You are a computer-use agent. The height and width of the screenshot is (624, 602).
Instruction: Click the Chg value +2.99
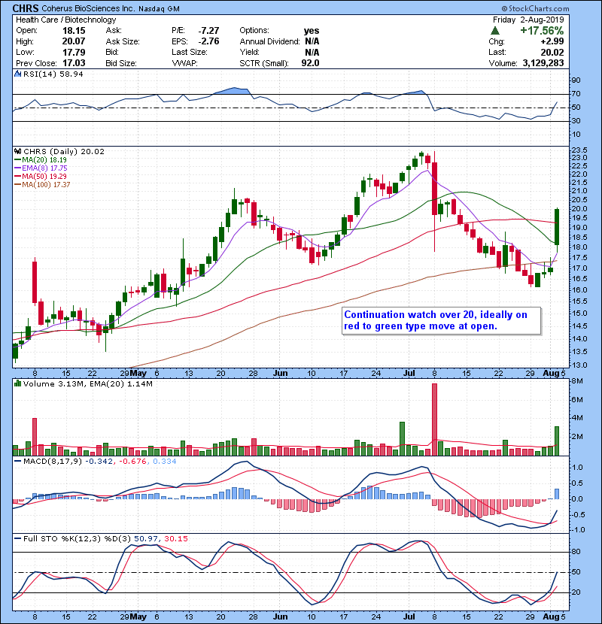point(552,41)
